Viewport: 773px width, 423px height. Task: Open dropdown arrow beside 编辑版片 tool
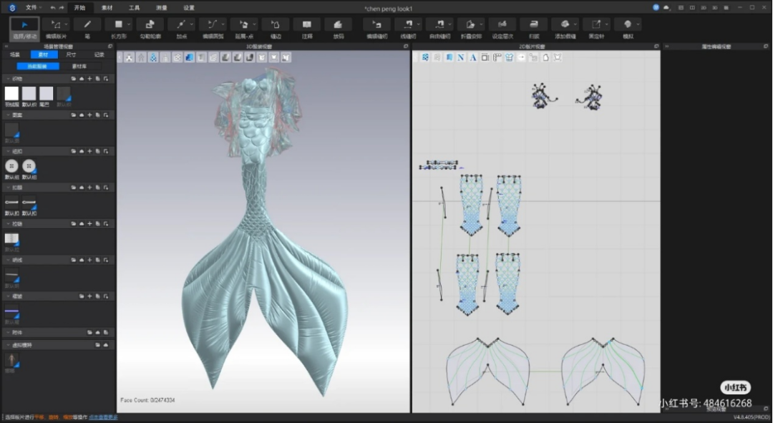point(66,24)
